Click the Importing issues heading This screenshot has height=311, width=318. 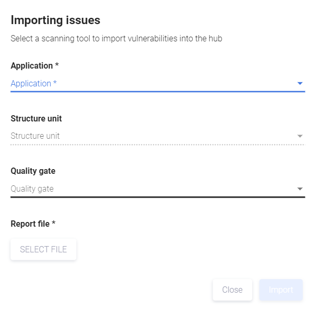click(55, 20)
